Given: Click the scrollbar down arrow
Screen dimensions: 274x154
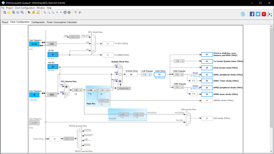Looking at the screenshot, I should [x=271, y=151].
